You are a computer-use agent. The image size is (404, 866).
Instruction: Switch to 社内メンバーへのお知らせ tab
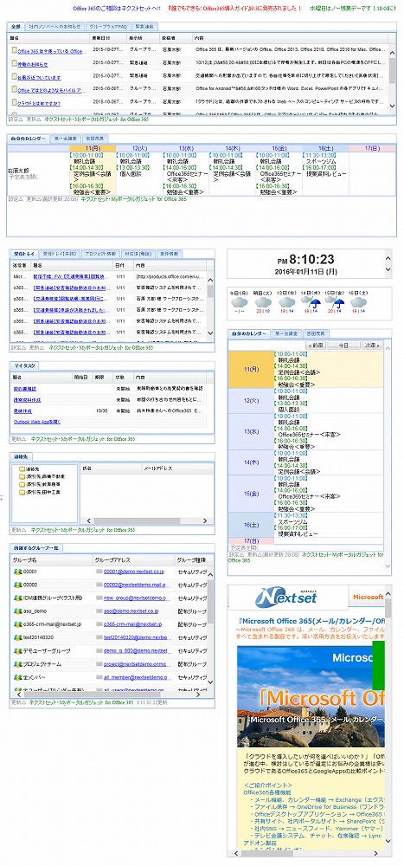pyautogui.click(x=55, y=27)
